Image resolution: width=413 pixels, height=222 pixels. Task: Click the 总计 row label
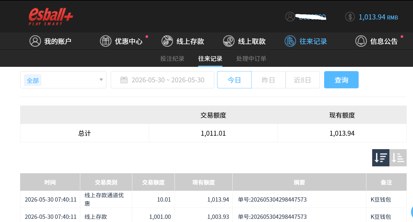85,133
